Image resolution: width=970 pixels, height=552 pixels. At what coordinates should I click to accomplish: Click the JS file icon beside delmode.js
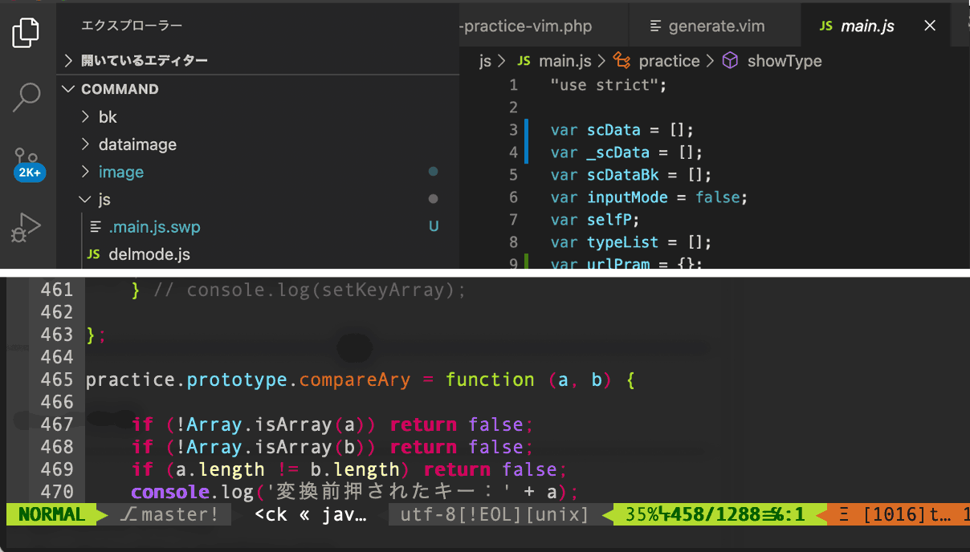click(x=93, y=255)
